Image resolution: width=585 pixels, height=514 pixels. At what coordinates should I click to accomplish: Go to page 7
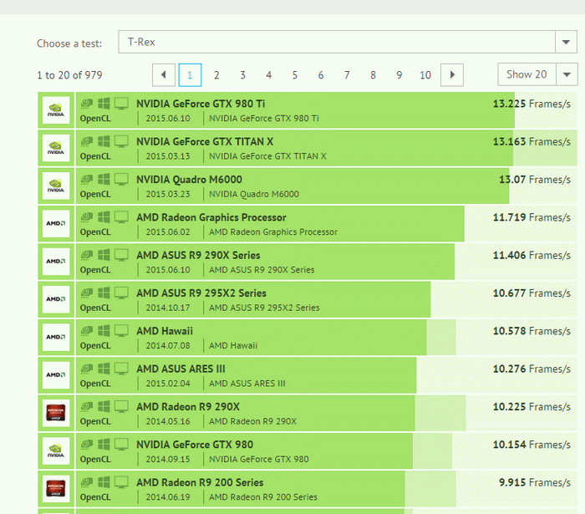pos(347,75)
